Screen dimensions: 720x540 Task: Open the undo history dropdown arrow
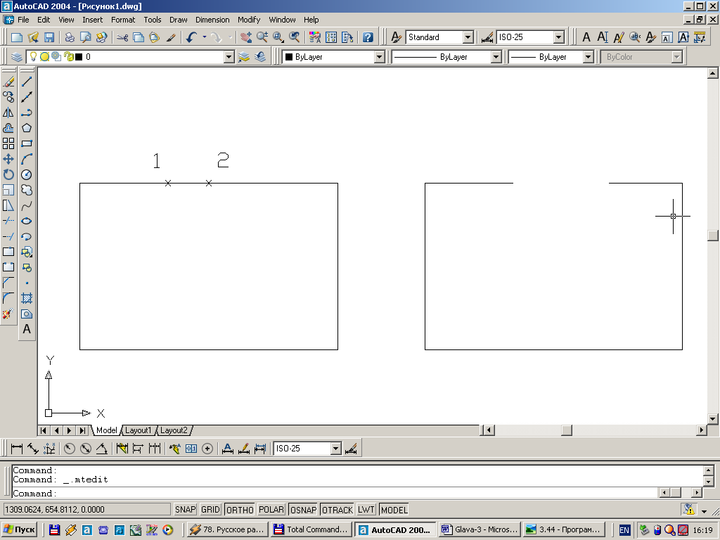[205, 37]
